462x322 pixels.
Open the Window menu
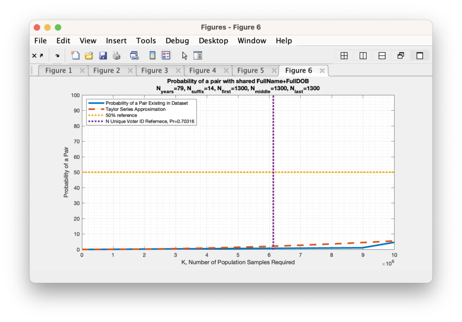tap(252, 41)
